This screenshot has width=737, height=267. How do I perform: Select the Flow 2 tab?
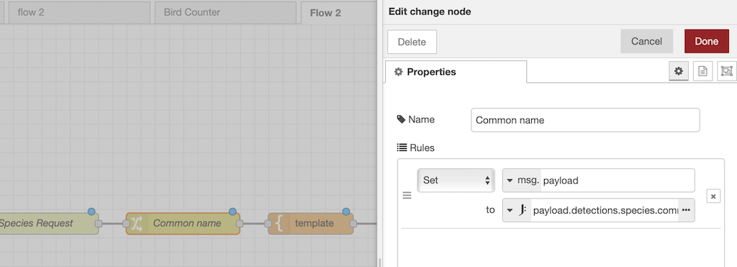point(339,13)
